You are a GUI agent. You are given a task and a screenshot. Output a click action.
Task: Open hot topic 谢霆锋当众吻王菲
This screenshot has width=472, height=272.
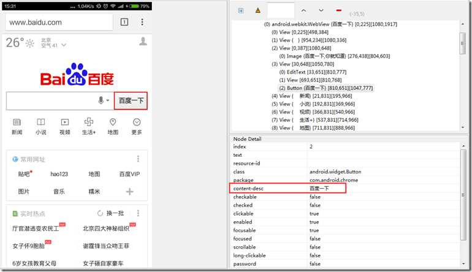click(106, 246)
